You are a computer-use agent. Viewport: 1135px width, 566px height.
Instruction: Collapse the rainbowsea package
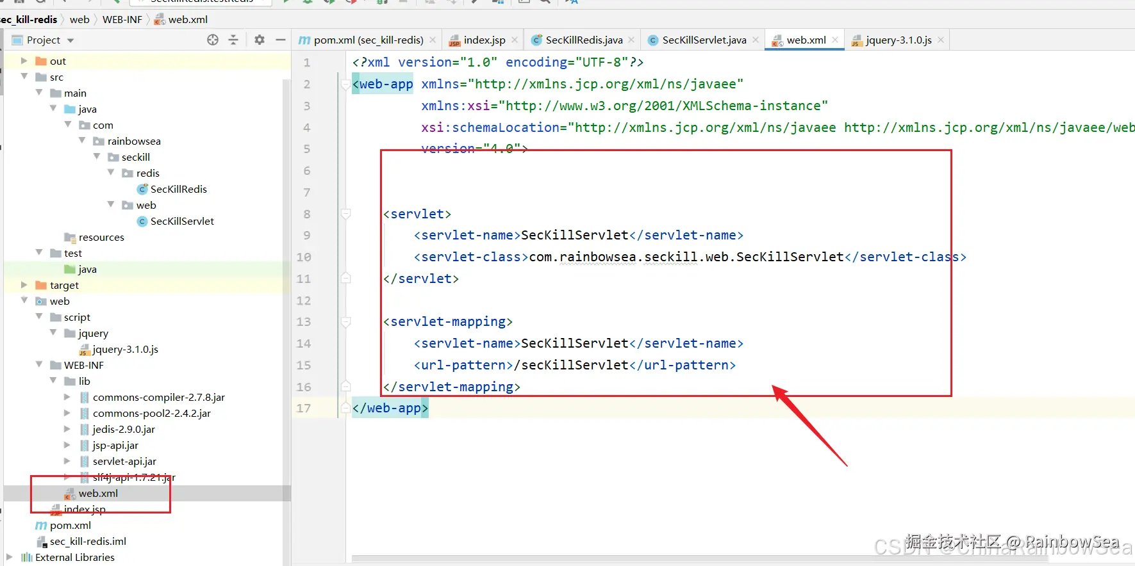pos(82,140)
